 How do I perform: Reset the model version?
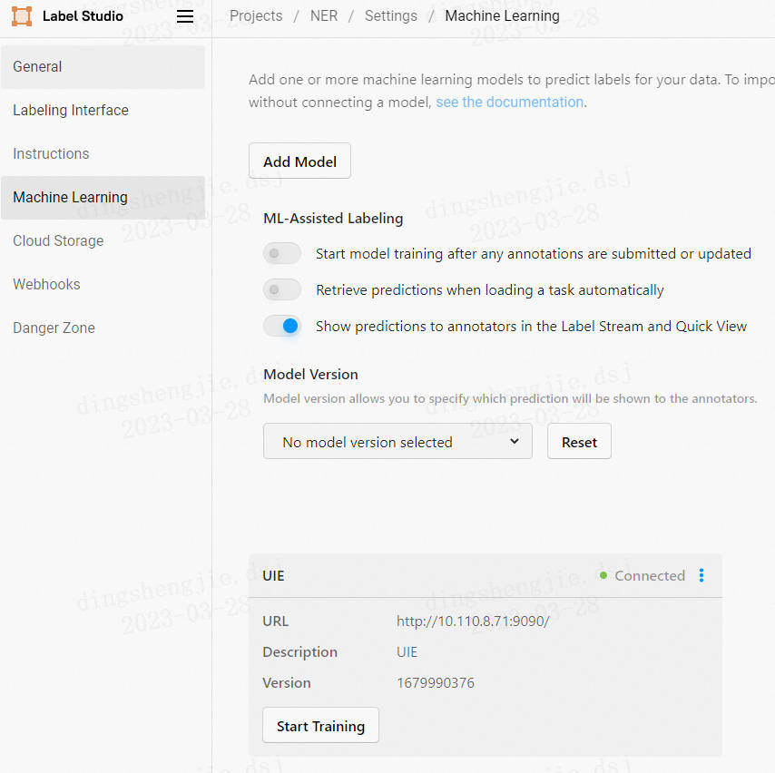pyautogui.click(x=579, y=441)
